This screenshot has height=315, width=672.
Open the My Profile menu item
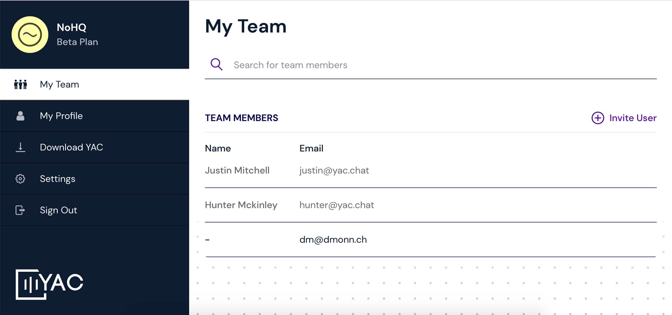pos(95,116)
